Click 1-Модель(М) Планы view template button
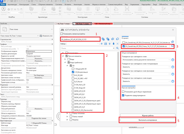This screenshot has height=134, width=184. (x=39, y=123)
